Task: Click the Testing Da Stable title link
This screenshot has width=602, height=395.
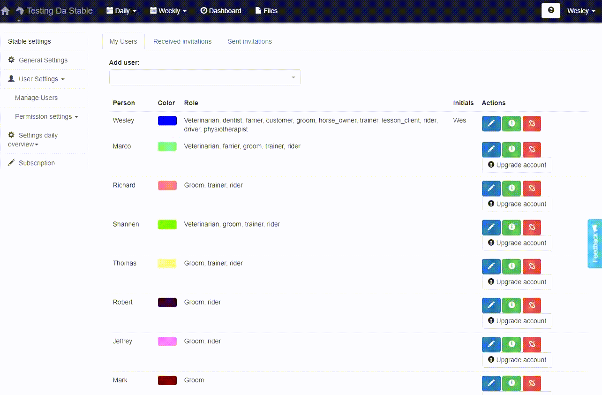Action: pyautogui.click(x=60, y=11)
